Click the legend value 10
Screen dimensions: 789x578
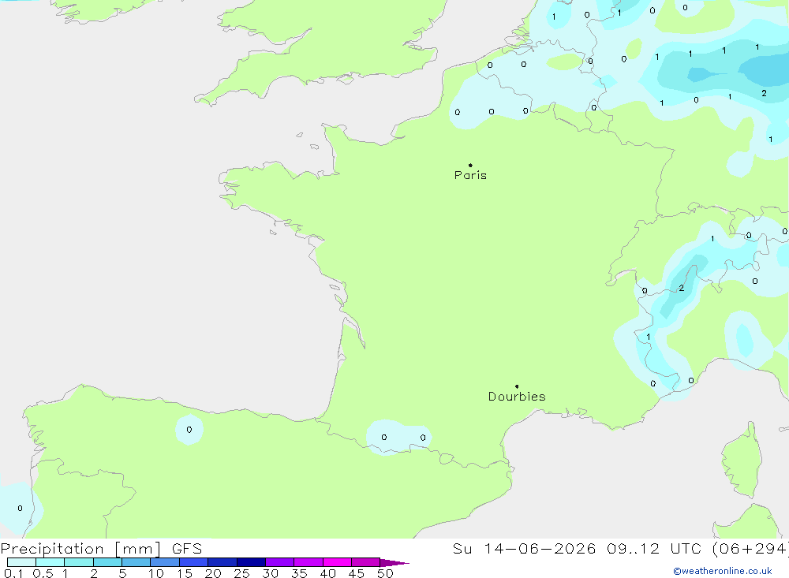coord(156,573)
